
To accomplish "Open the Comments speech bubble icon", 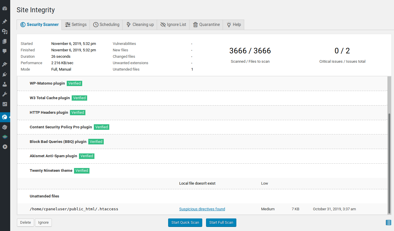I will pyautogui.click(x=5, y=51).
